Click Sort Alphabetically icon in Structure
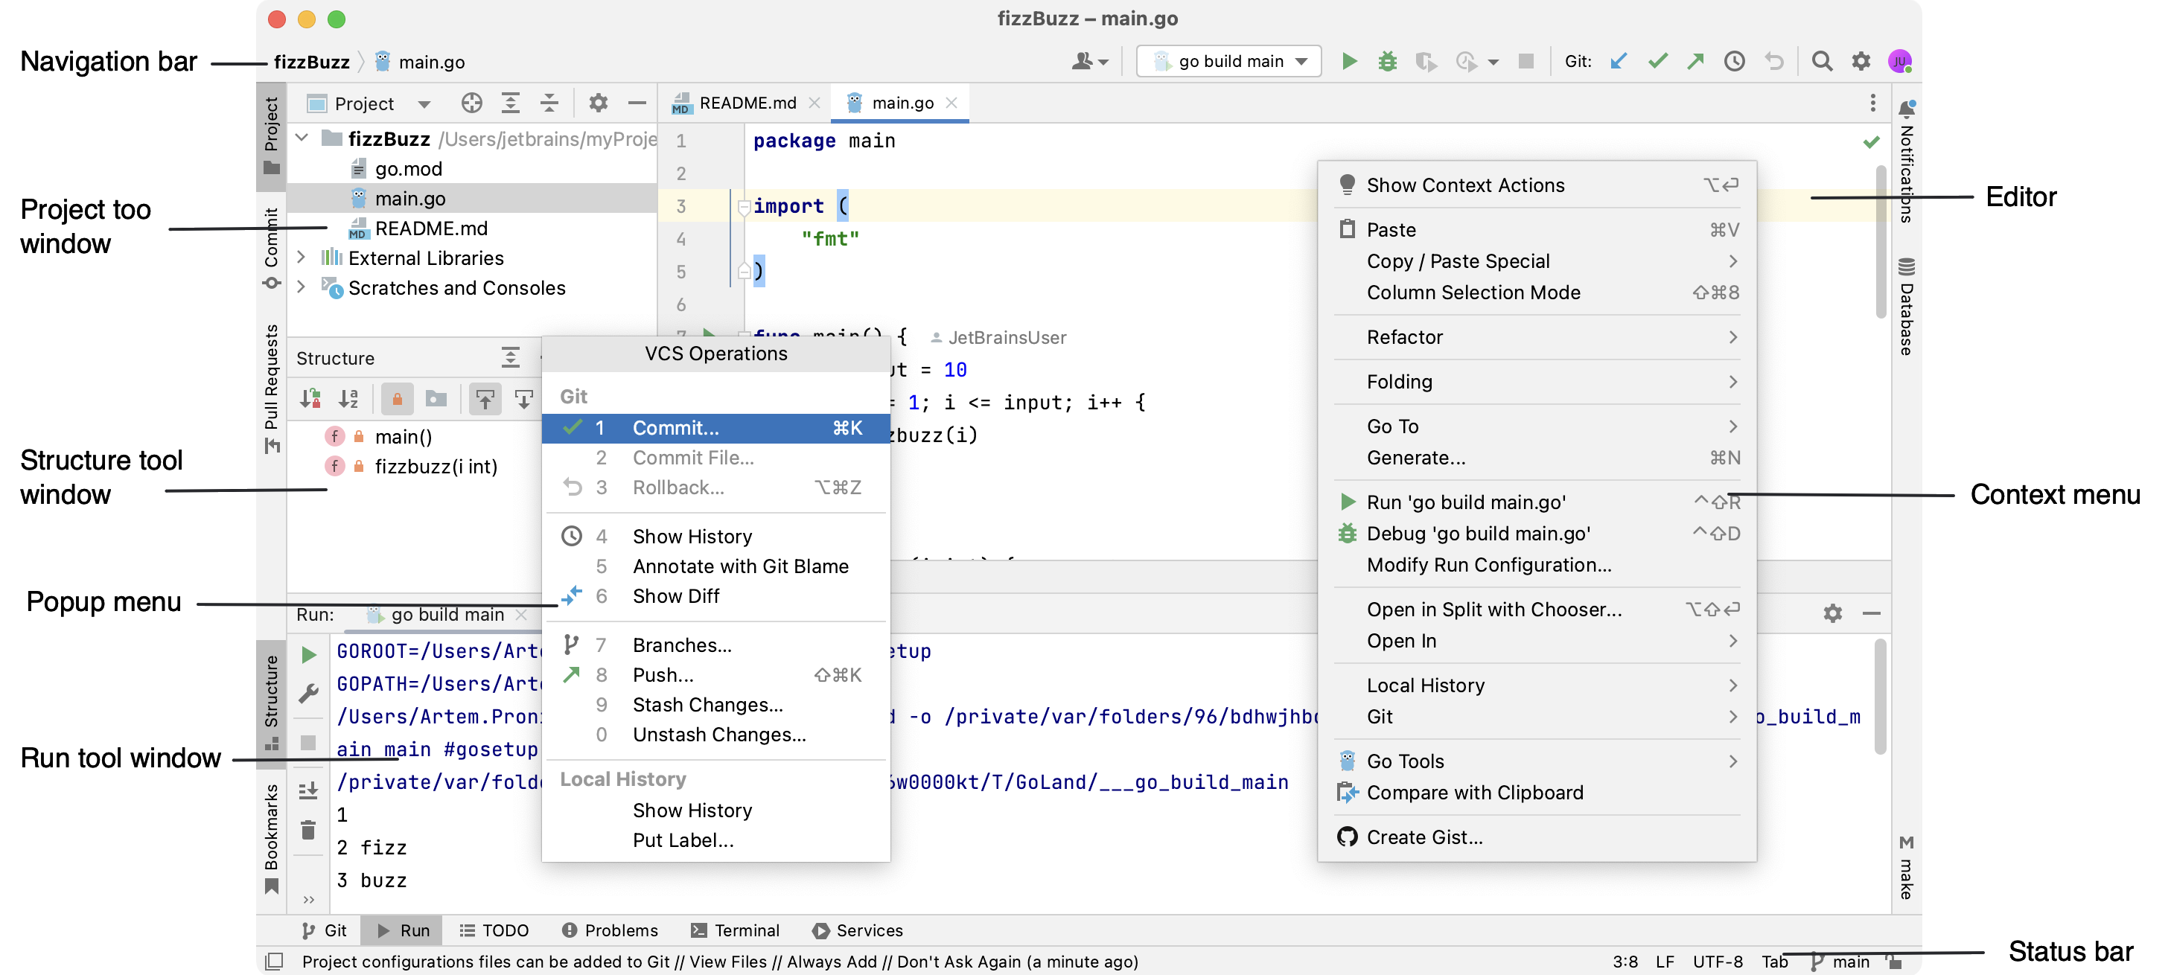Screen dimensions: 2171x975 click(348, 399)
